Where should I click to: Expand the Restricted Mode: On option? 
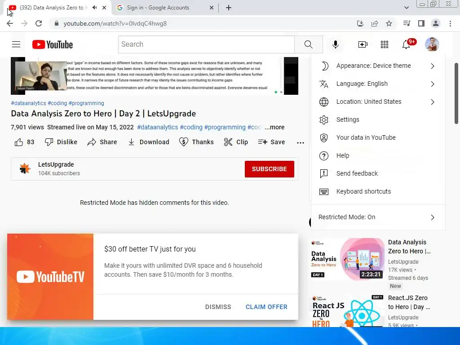378,217
